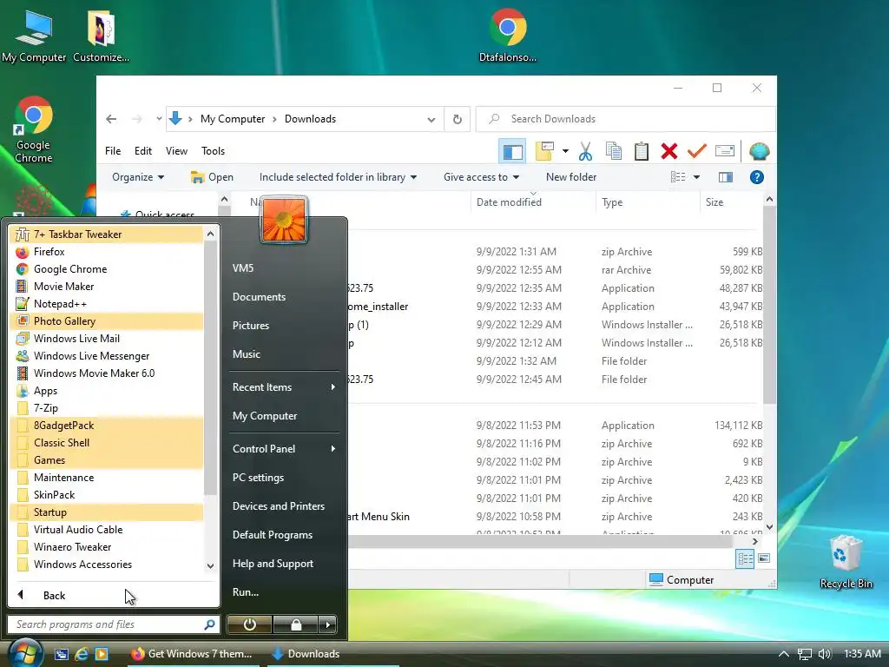Open Windows Movie Maker 6.0
Screen dimensions: 889x667
click(x=107, y=373)
